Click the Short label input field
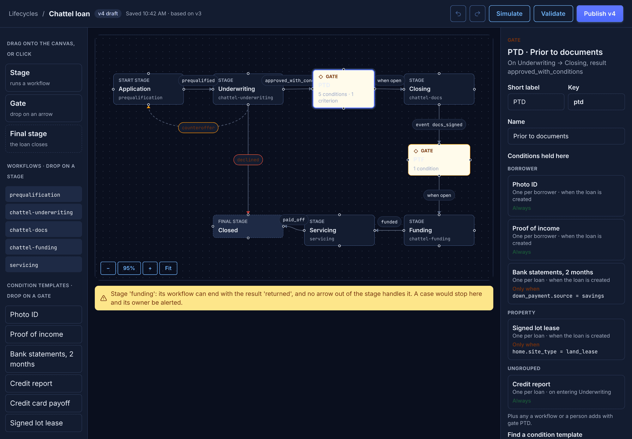This screenshot has width=632, height=439. coord(536,102)
